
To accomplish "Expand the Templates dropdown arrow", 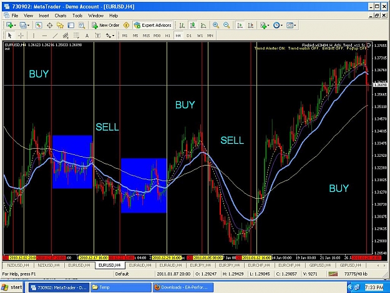I will click(295, 26).
